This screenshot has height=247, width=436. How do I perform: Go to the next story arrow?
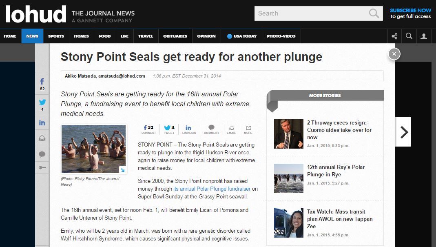click(x=403, y=132)
